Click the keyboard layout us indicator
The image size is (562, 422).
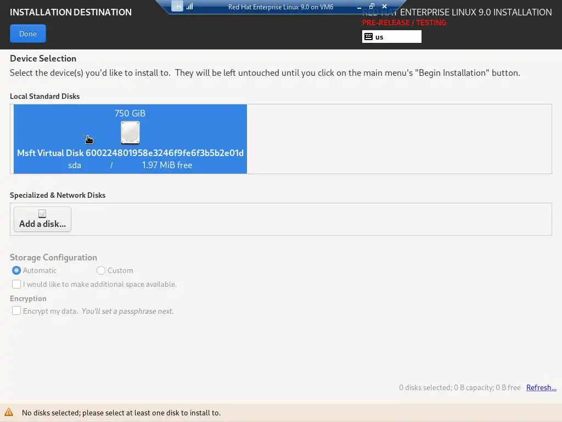pyautogui.click(x=392, y=37)
